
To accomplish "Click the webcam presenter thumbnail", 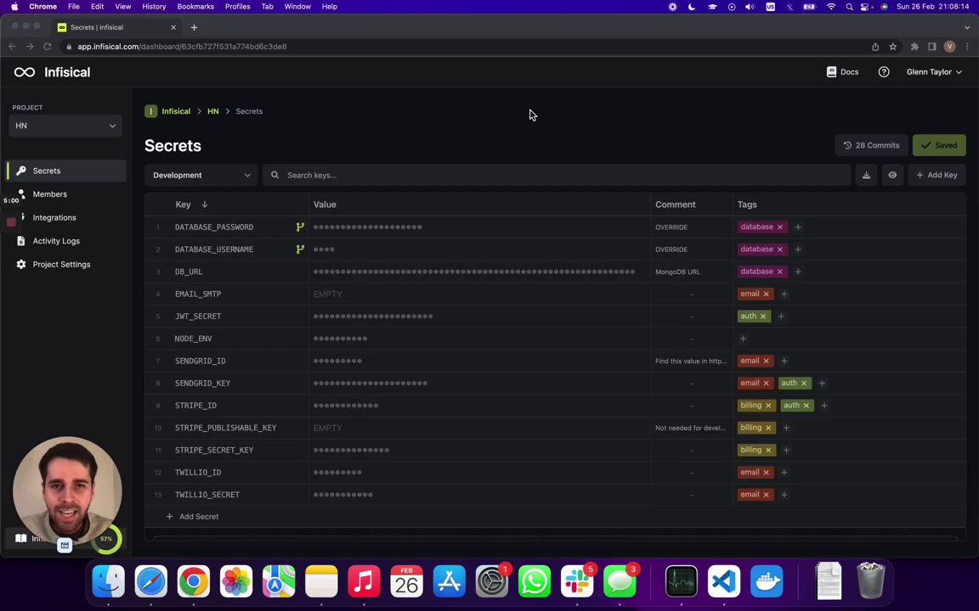I will [67, 492].
